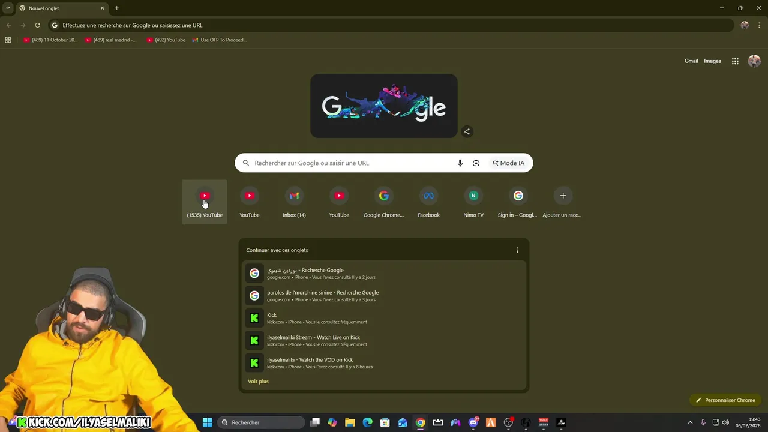Resume the Kick tab entry from iPhone
This screenshot has height=432, width=768.
pos(384,318)
